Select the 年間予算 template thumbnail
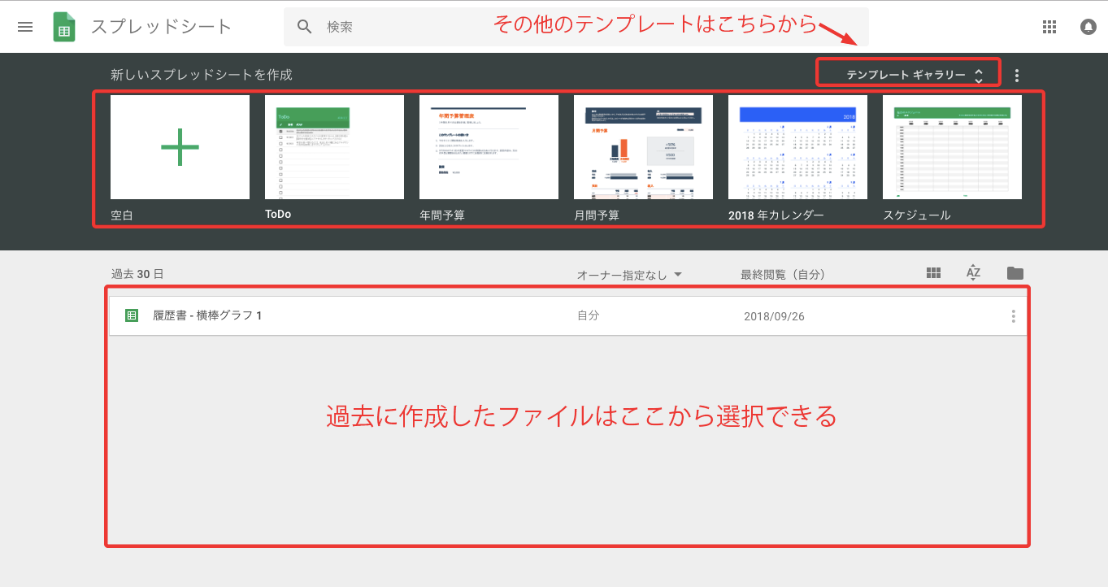The image size is (1108, 587). coord(489,147)
